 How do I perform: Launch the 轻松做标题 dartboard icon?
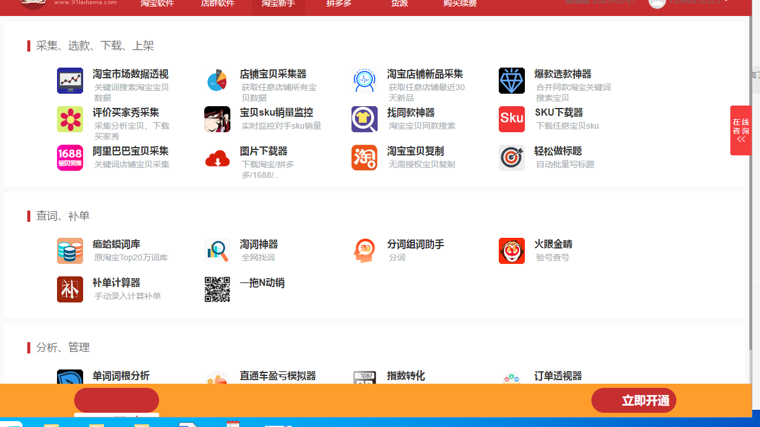pos(512,158)
